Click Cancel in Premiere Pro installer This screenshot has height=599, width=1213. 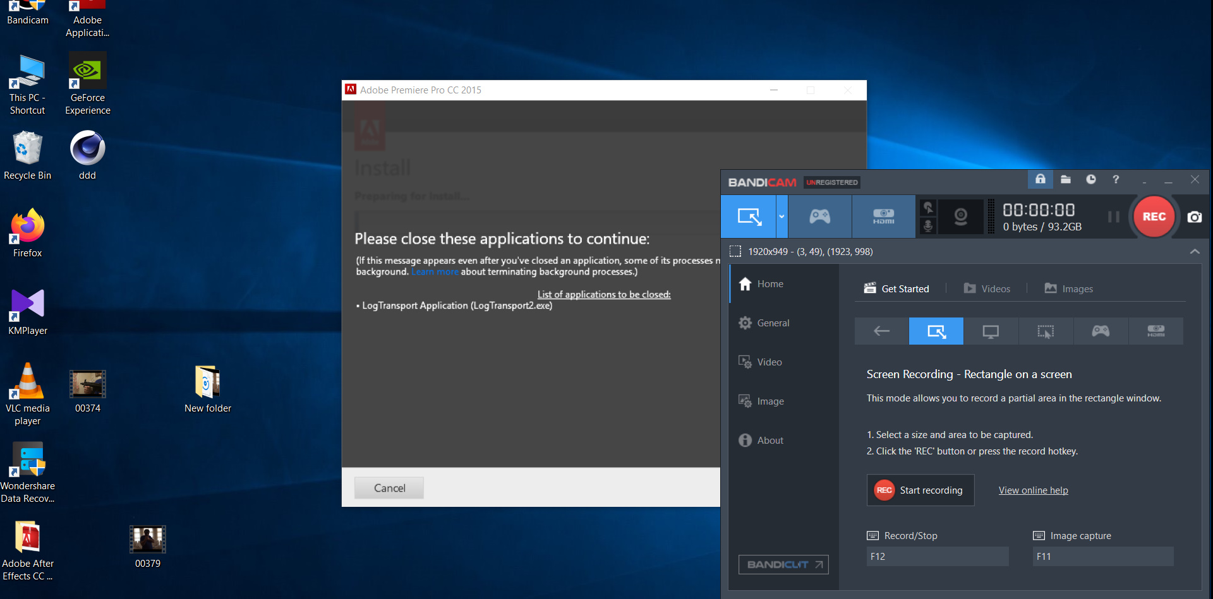point(389,488)
